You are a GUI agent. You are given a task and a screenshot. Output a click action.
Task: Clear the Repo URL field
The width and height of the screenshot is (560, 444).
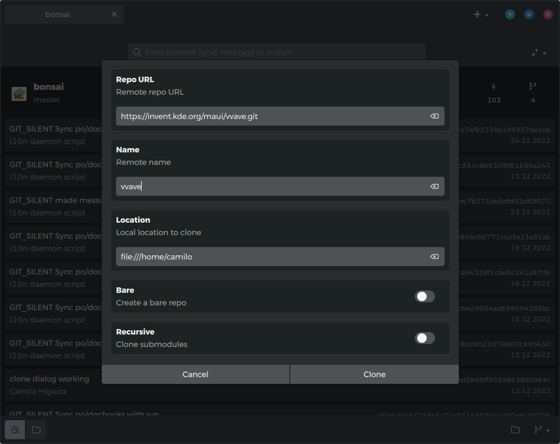(434, 116)
